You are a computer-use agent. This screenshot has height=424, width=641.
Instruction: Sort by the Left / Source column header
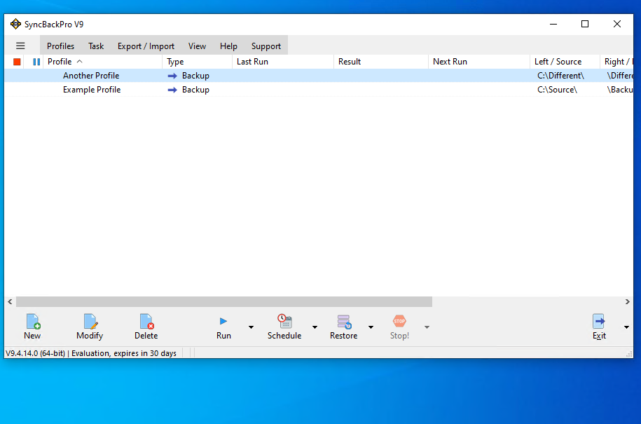point(565,62)
